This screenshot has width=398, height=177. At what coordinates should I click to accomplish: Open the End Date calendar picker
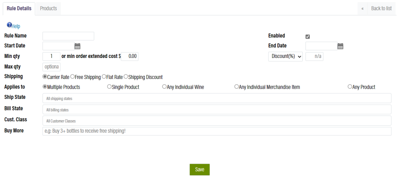point(340,46)
